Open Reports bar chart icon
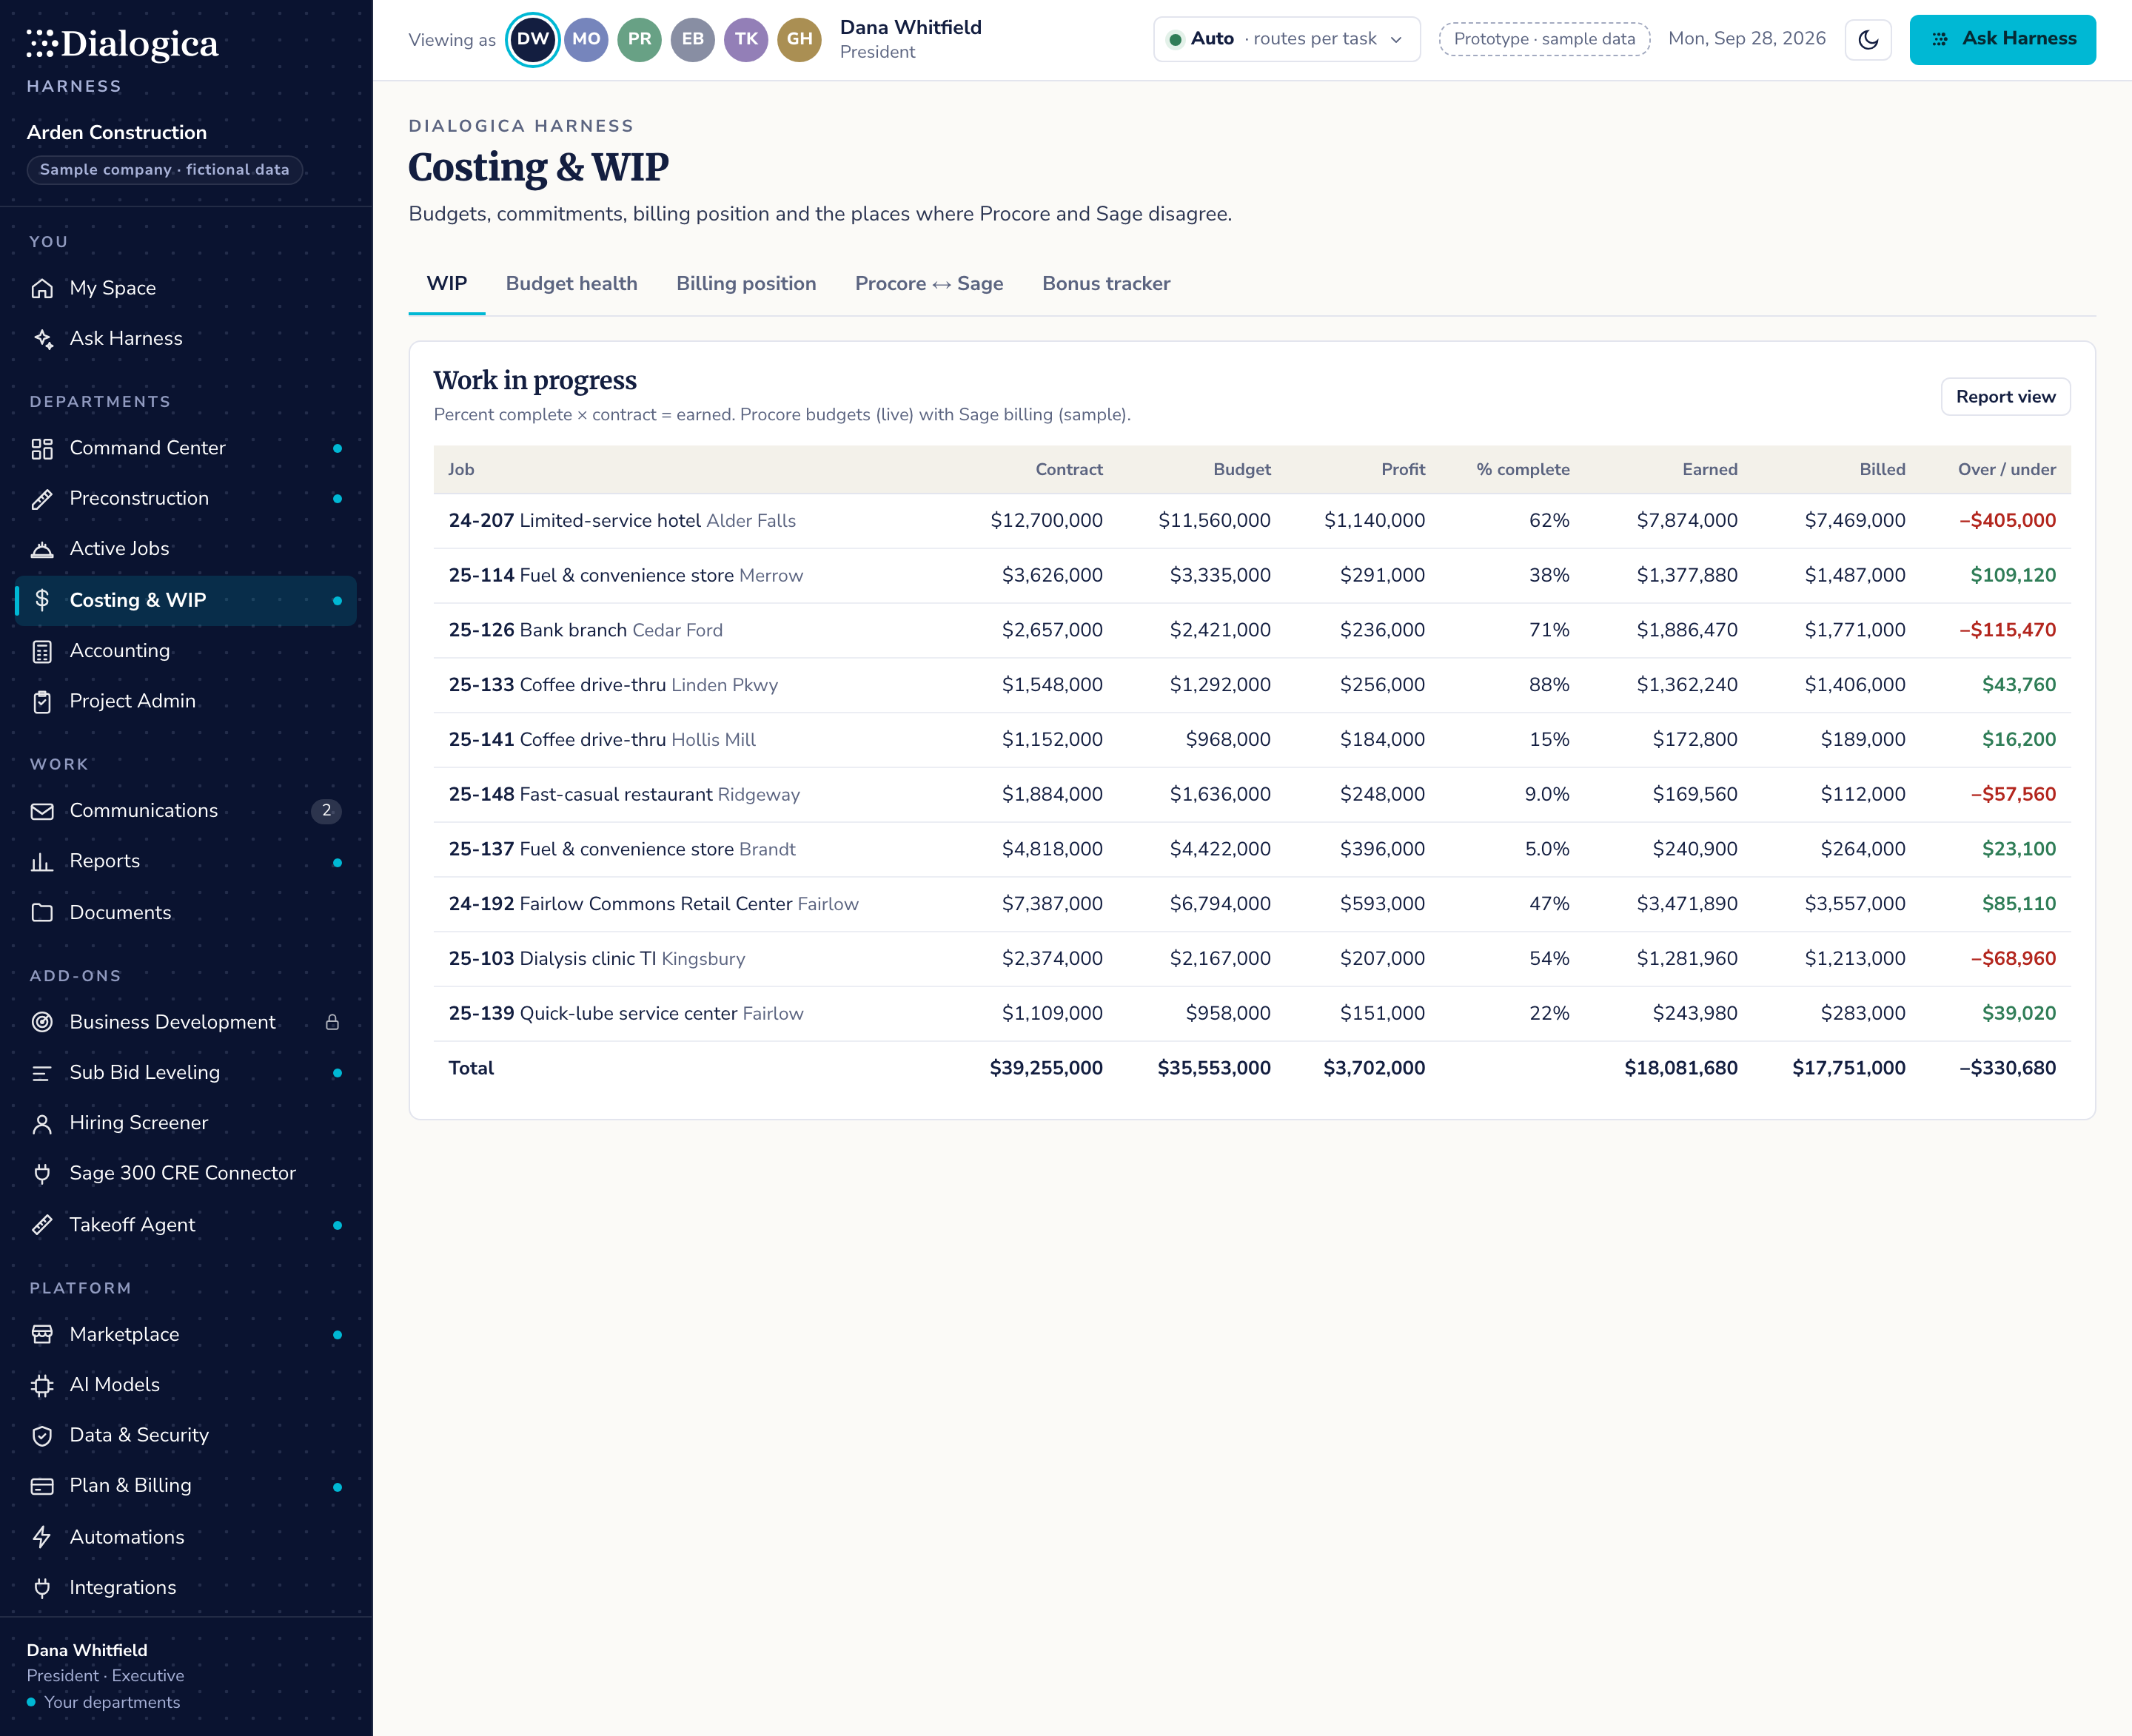 (x=42, y=862)
